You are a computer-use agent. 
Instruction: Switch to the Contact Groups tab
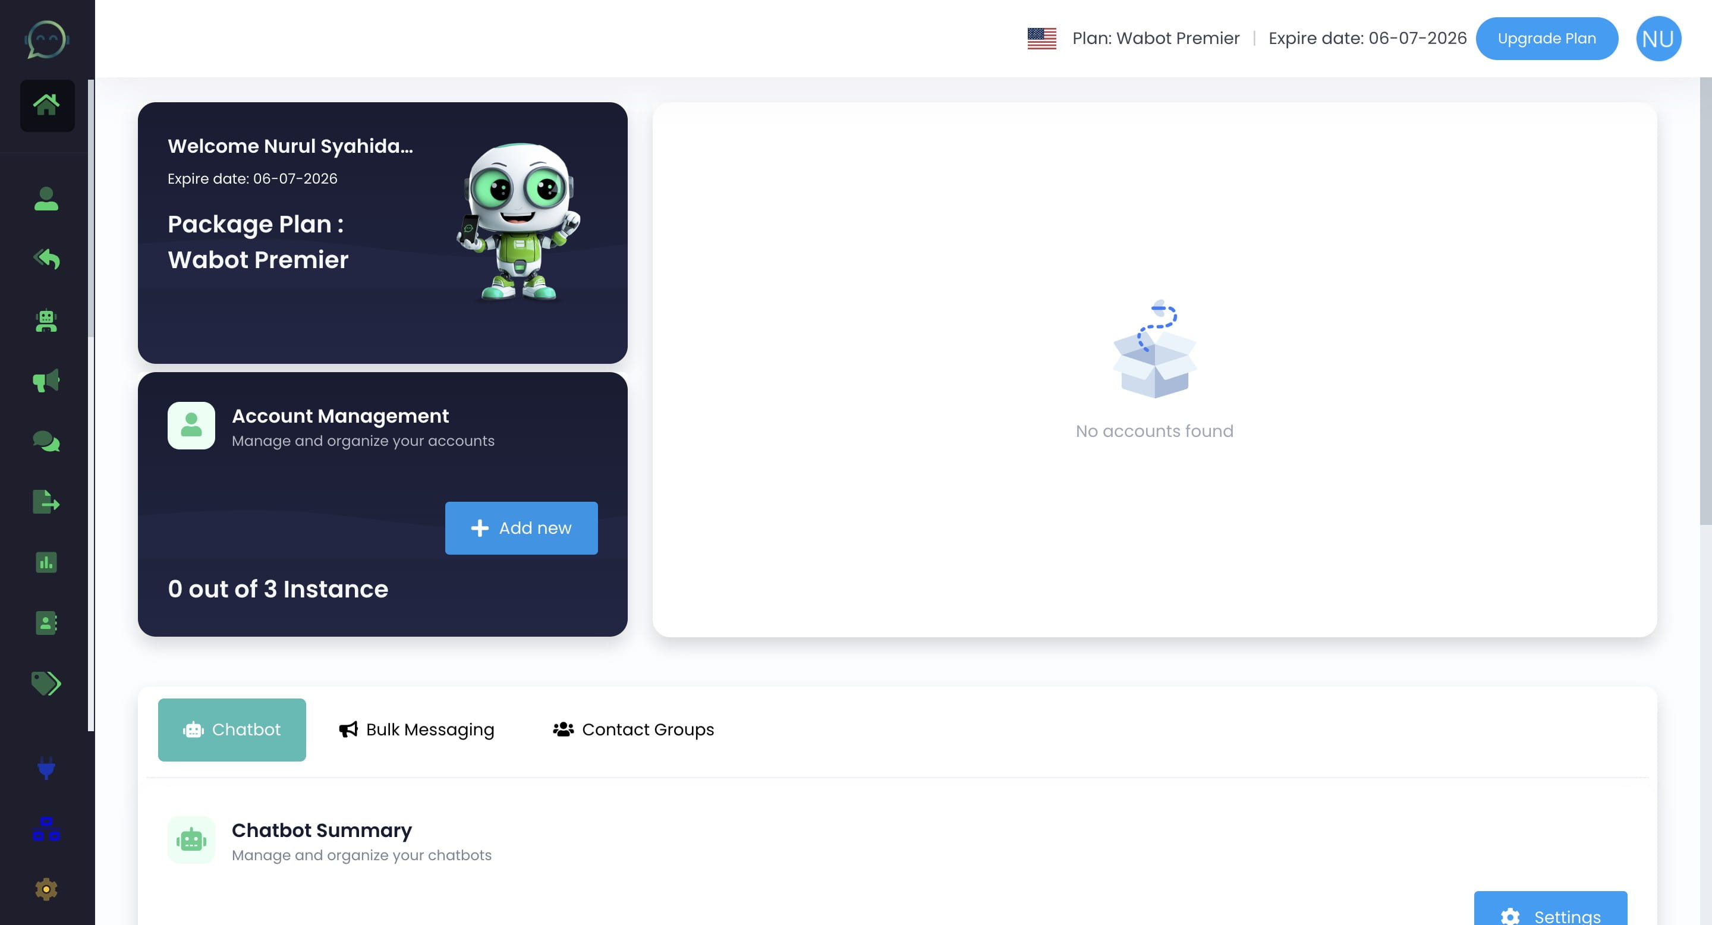[633, 729]
